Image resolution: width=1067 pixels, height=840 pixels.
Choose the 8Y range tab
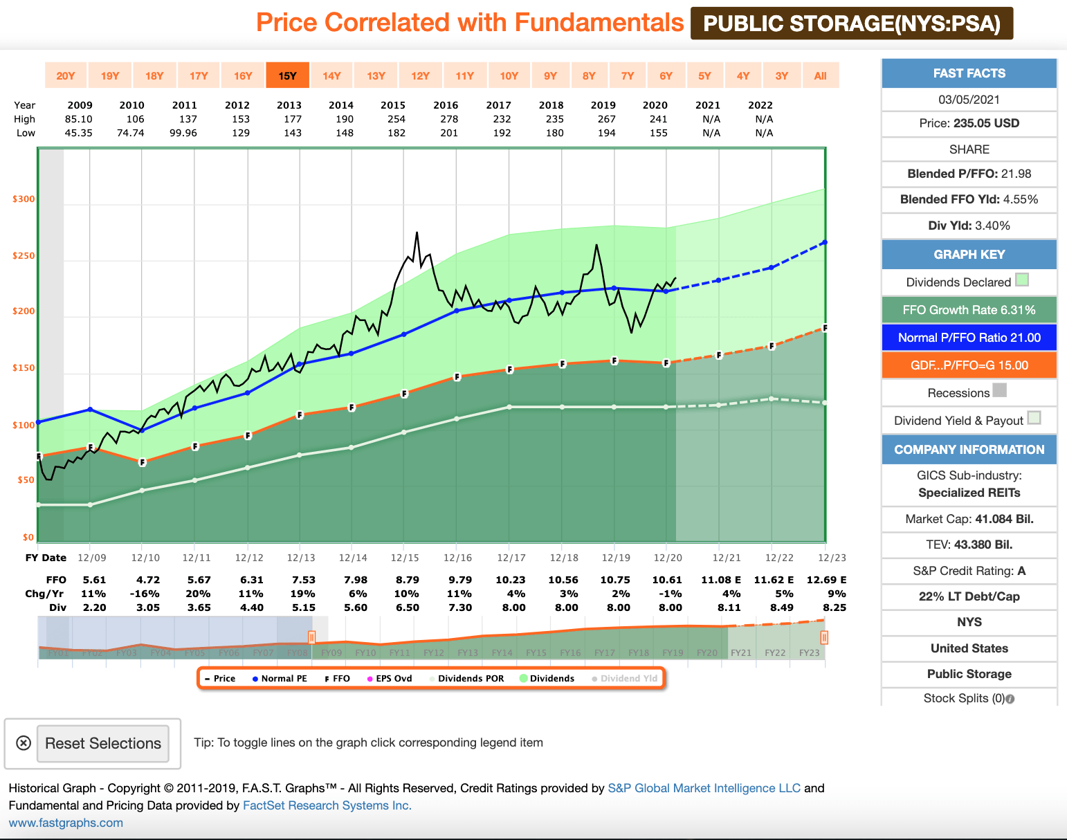coord(589,75)
